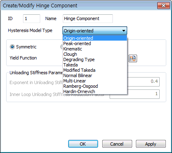Focus the Name text field

pyautogui.click(x=88, y=18)
